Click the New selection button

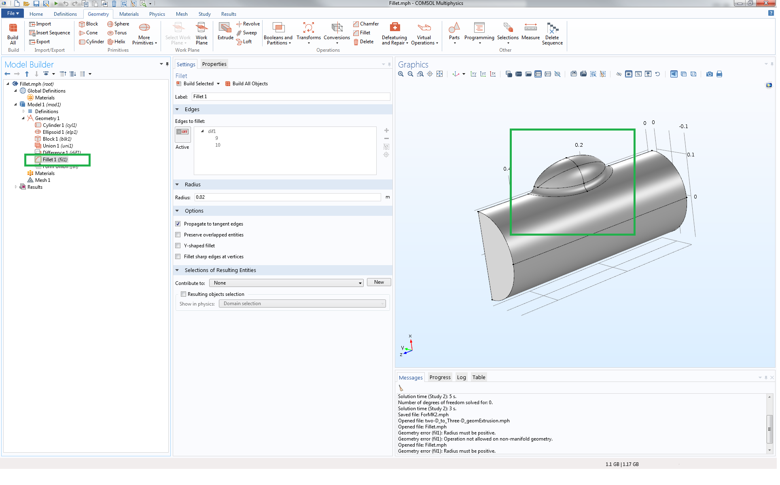tap(379, 283)
